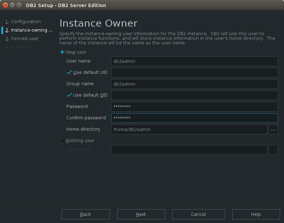The height and width of the screenshot is (223, 284).
Task: Click the Confirm password label
Action: coord(86,118)
